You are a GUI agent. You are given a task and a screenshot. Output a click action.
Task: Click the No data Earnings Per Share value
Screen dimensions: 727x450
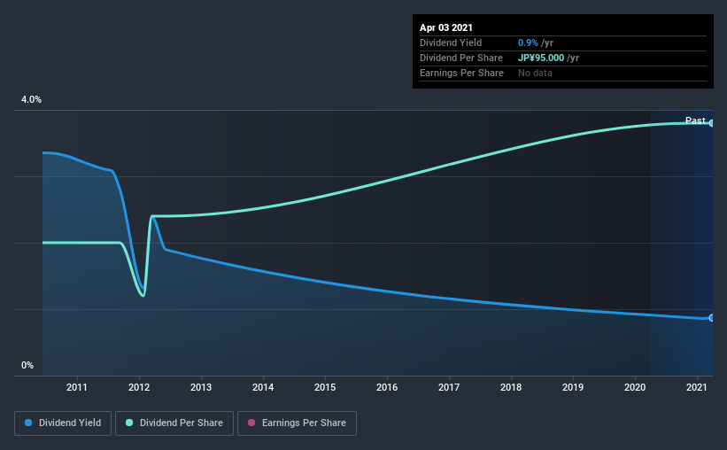535,73
